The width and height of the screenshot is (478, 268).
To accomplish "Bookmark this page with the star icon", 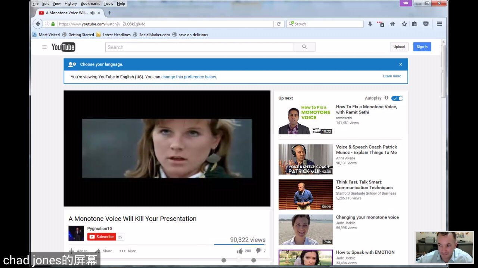I will pos(404,24).
